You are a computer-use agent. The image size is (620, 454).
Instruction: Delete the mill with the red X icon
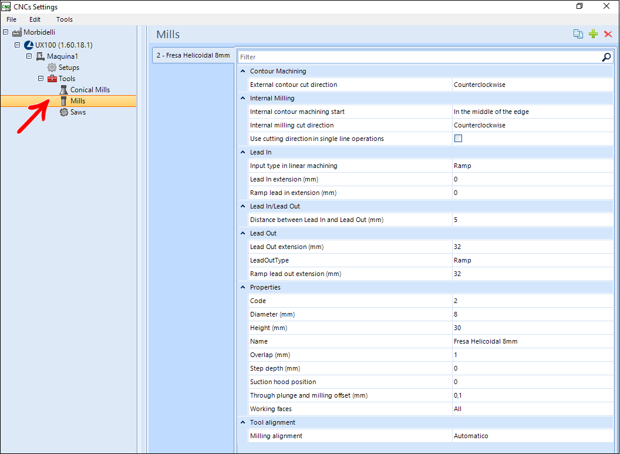tap(608, 34)
